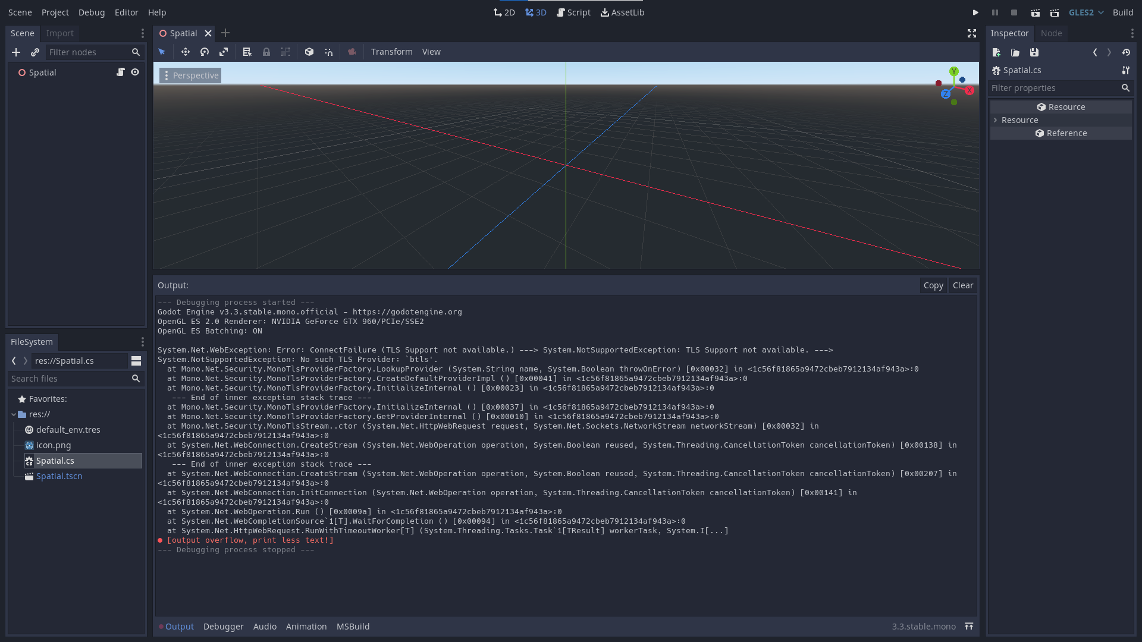The width and height of the screenshot is (1142, 642).
Task: Open script properties with the tools icon beside Spatial.cs
Action: point(1126,70)
